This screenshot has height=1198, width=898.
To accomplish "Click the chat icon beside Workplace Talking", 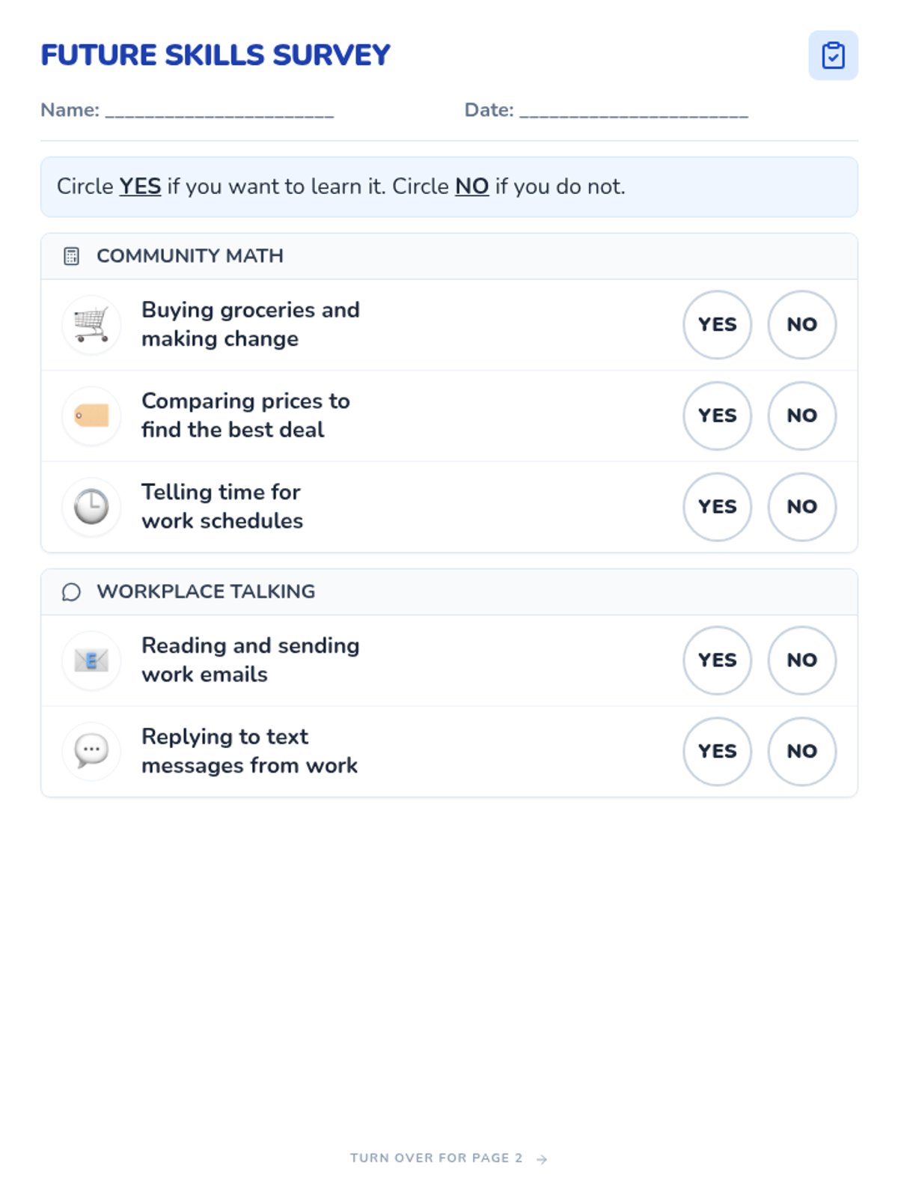I will (71, 592).
